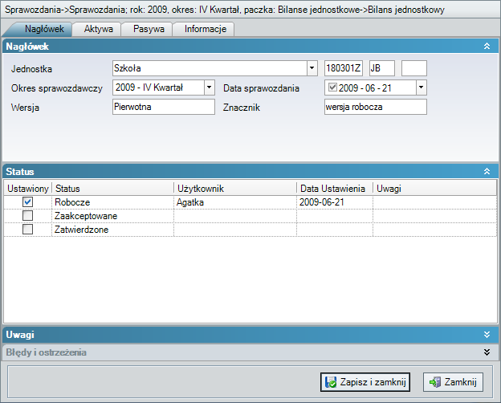
Task: Click the Zamknij button
Action: pyautogui.click(x=453, y=382)
